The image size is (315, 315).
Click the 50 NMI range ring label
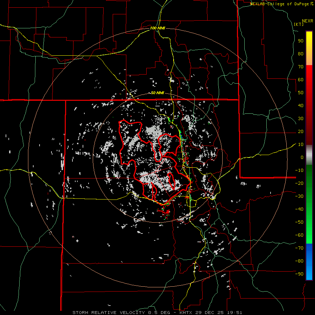coord(157,93)
